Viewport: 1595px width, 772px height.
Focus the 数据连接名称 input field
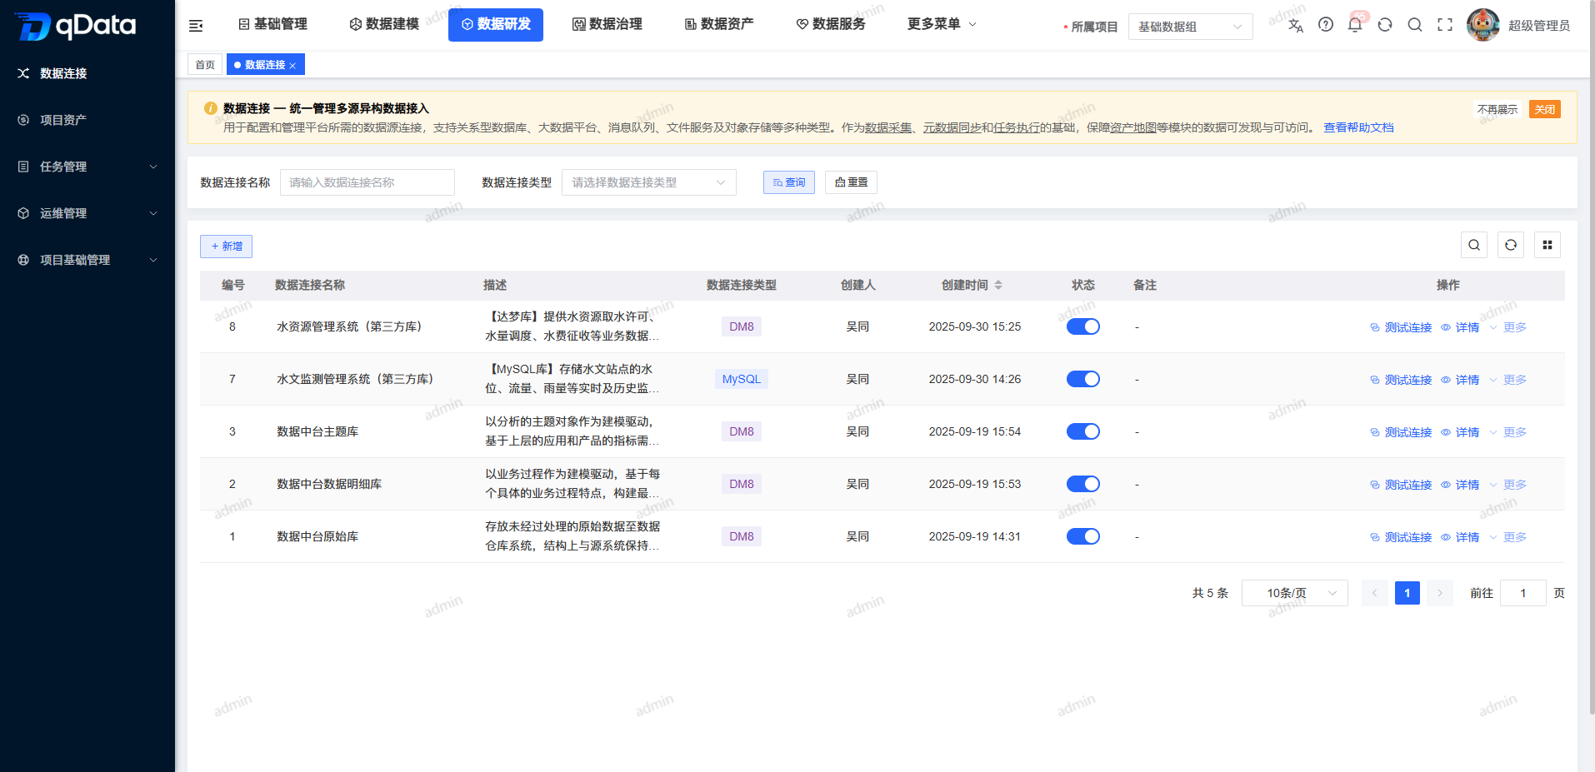click(x=367, y=182)
